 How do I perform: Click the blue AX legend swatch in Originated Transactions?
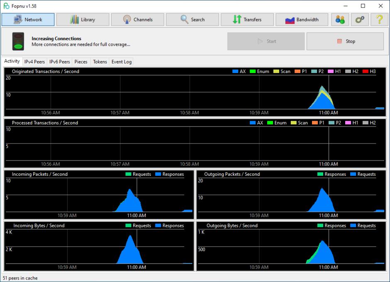(235, 72)
